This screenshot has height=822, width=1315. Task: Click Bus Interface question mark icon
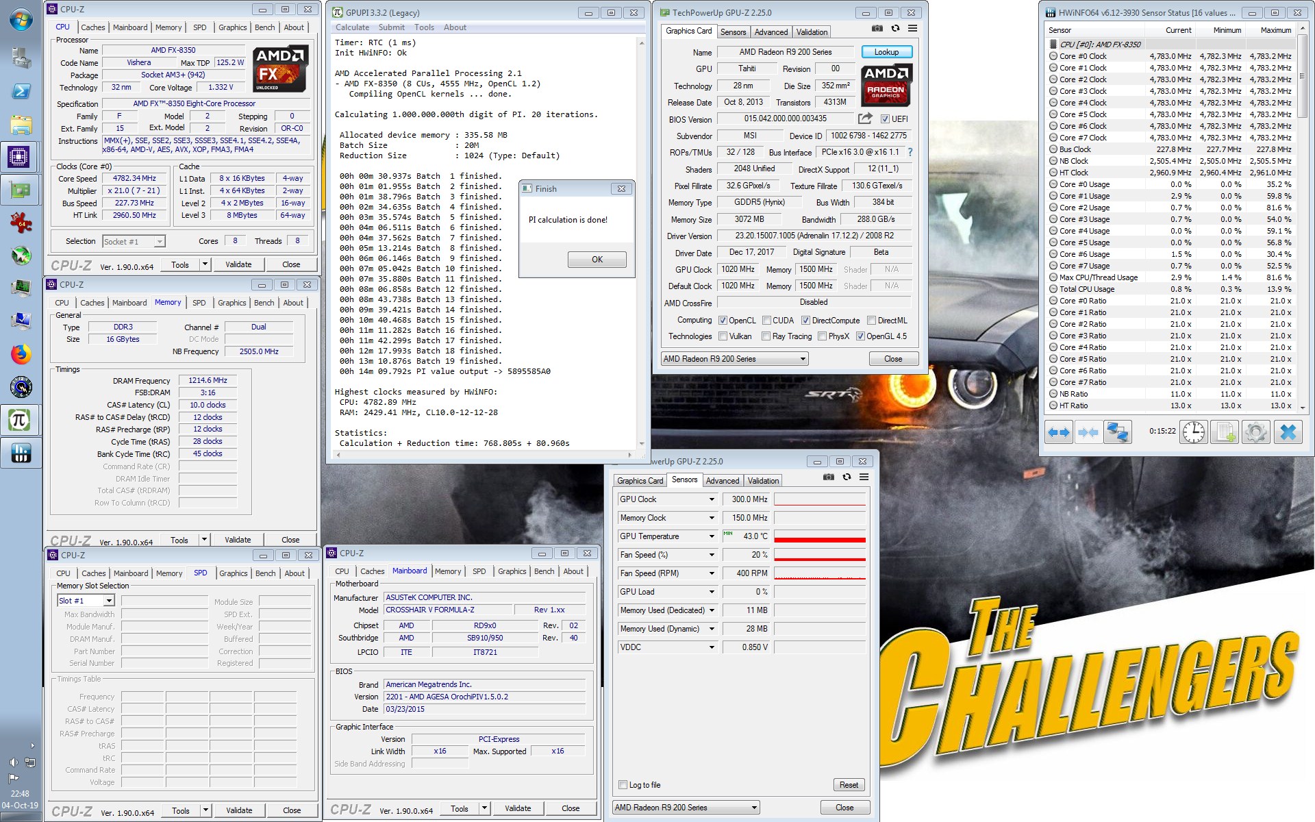[910, 152]
